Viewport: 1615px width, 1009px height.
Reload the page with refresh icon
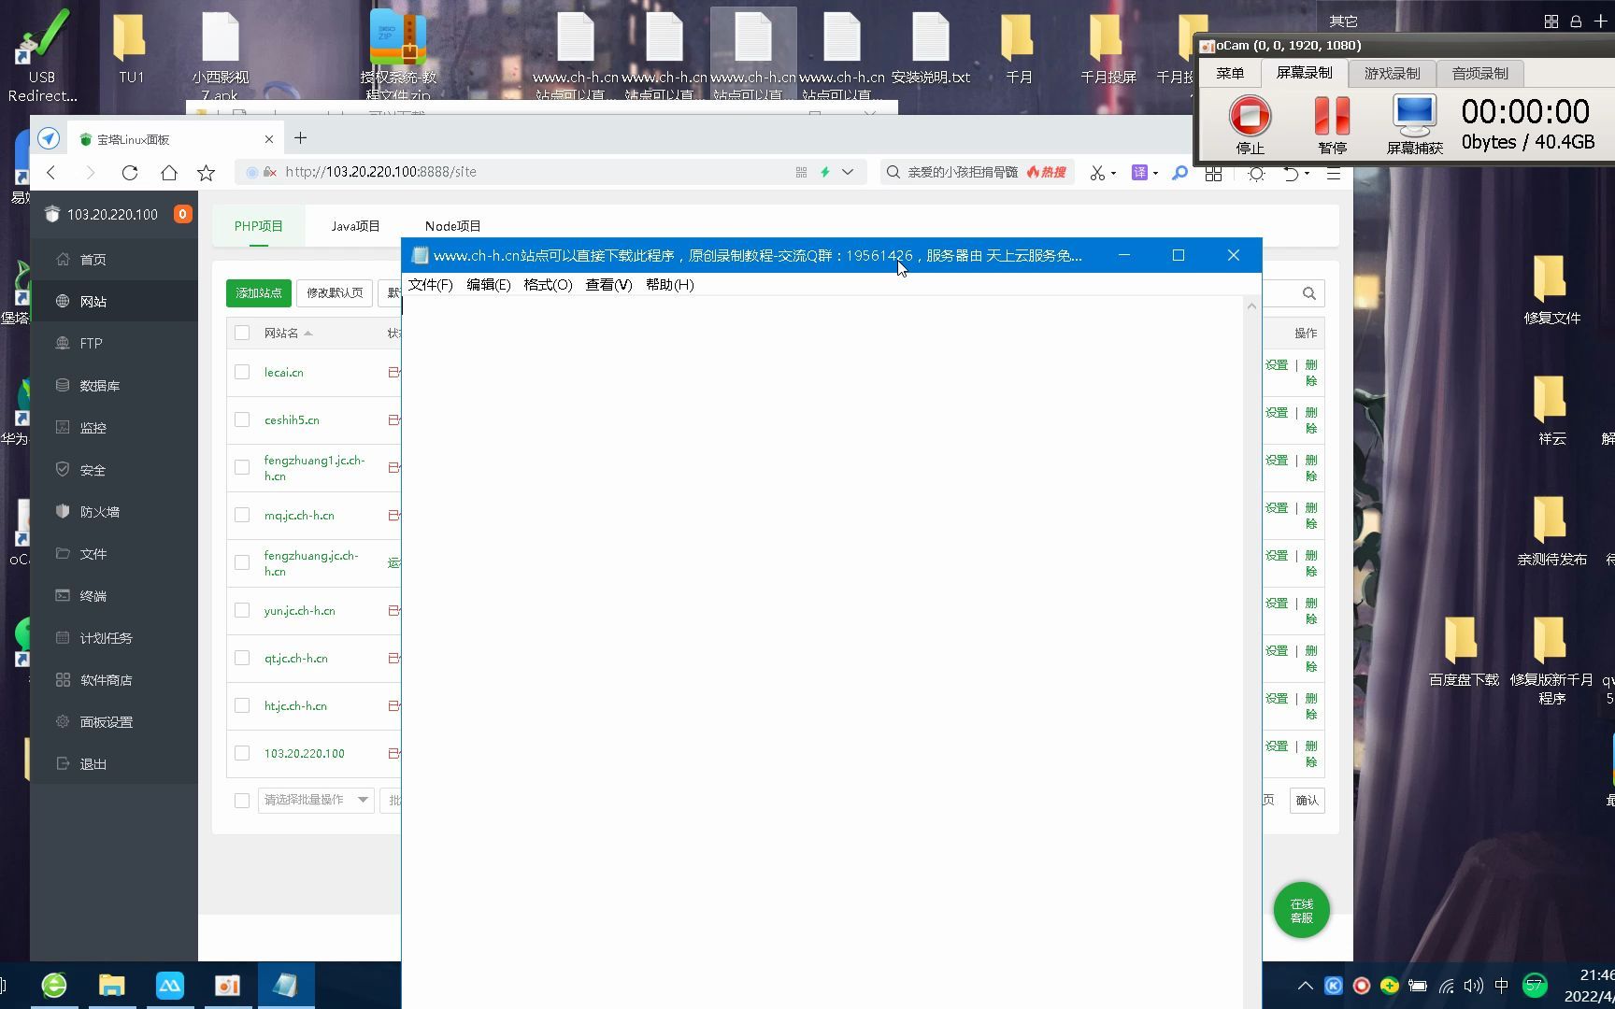coord(130,172)
